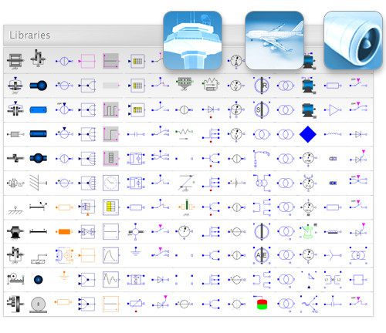
Task: Choose the L1 M L2 transformer component
Action: [x=333, y=280]
